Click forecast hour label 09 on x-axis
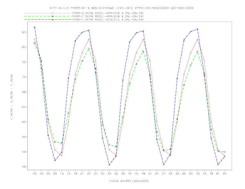Image resolution: width=245 pixels, height=189 pixels. (x=55, y=174)
